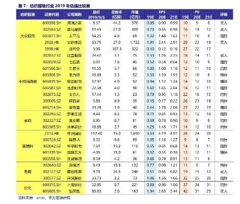Click the company name 九牧王
The width and height of the screenshot is (240, 204).
[x=74, y=68]
